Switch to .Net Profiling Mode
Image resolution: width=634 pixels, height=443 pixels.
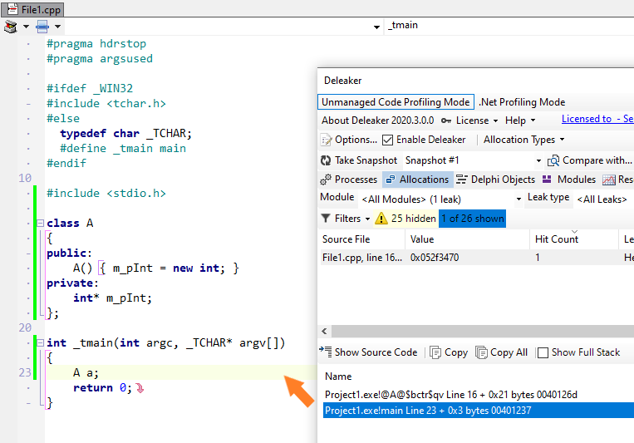pyautogui.click(x=522, y=102)
